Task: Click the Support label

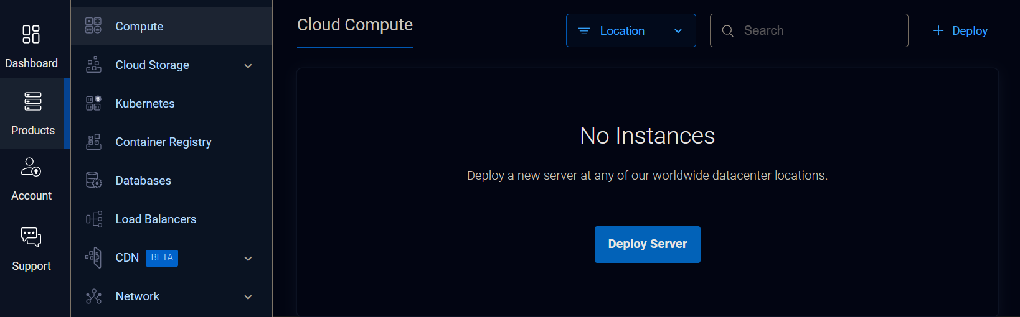Action: [31, 266]
